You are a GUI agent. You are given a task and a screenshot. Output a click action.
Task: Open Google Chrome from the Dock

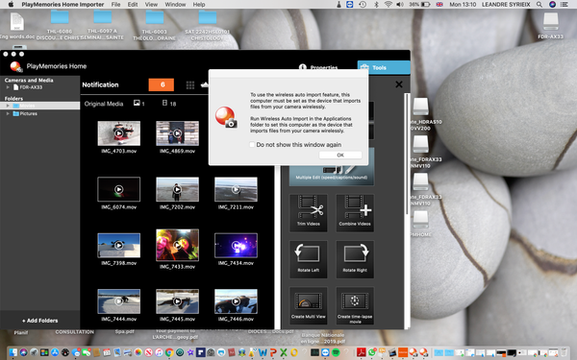coord(169,352)
